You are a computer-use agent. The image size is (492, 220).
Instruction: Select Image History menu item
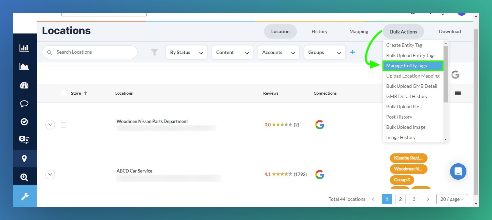click(x=413, y=137)
